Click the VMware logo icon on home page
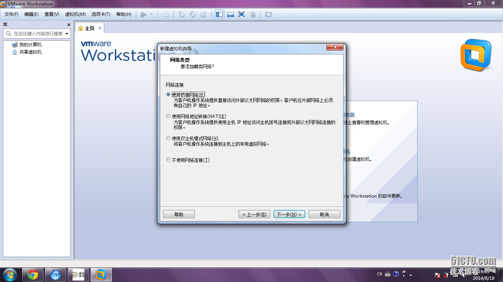This screenshot has width=503, height=282. pos(476,55)
